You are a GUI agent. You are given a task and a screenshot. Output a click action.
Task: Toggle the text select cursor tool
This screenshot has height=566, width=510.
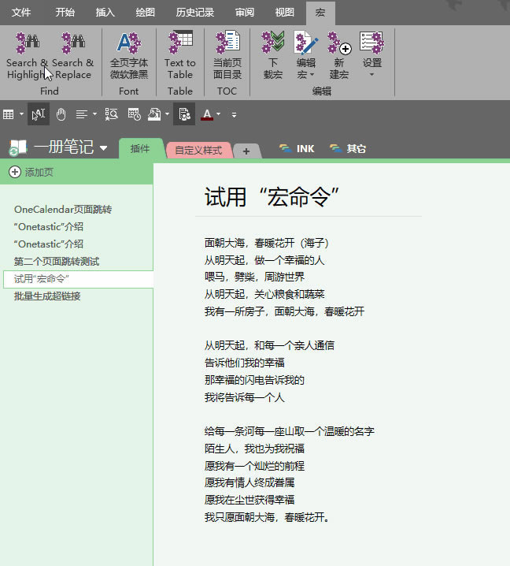39,114
